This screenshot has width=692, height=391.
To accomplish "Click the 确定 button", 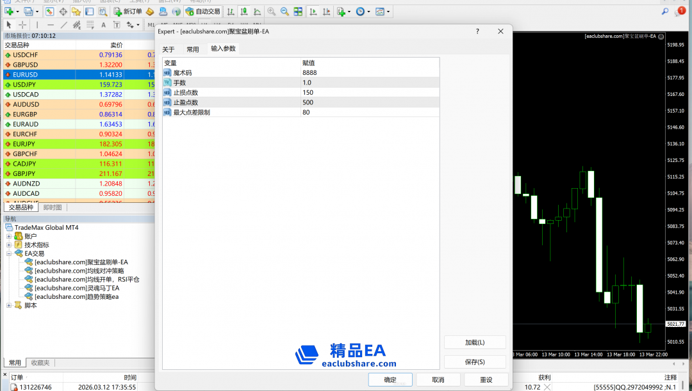I will coord(390,379).
